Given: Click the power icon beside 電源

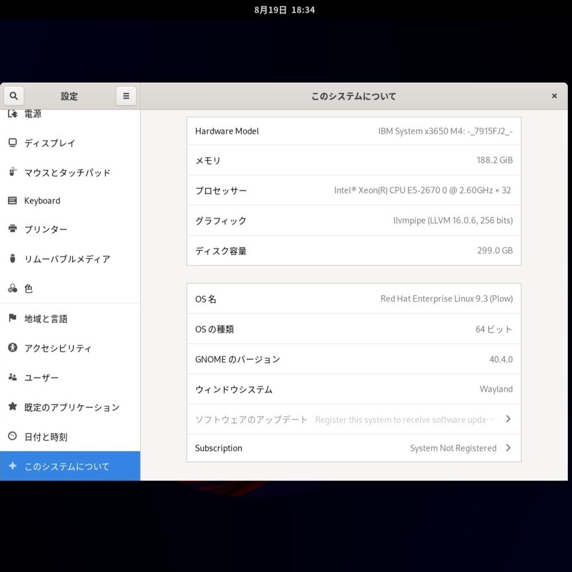Looking at the screenshot, I should pyautogui.click(x=12, y=114).
